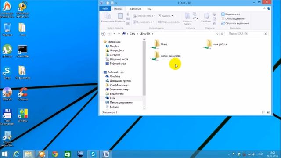Click the Обратить выделение option
This screenshot has width=281, height=158.
(235, 23)
